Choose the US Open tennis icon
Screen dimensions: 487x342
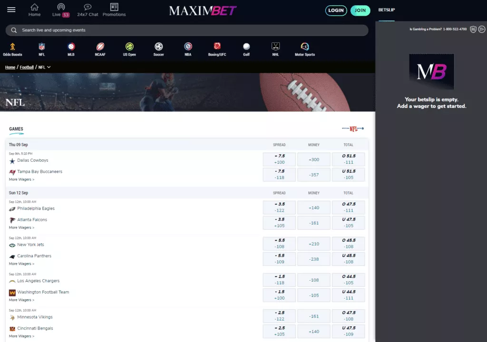[129, 47]
